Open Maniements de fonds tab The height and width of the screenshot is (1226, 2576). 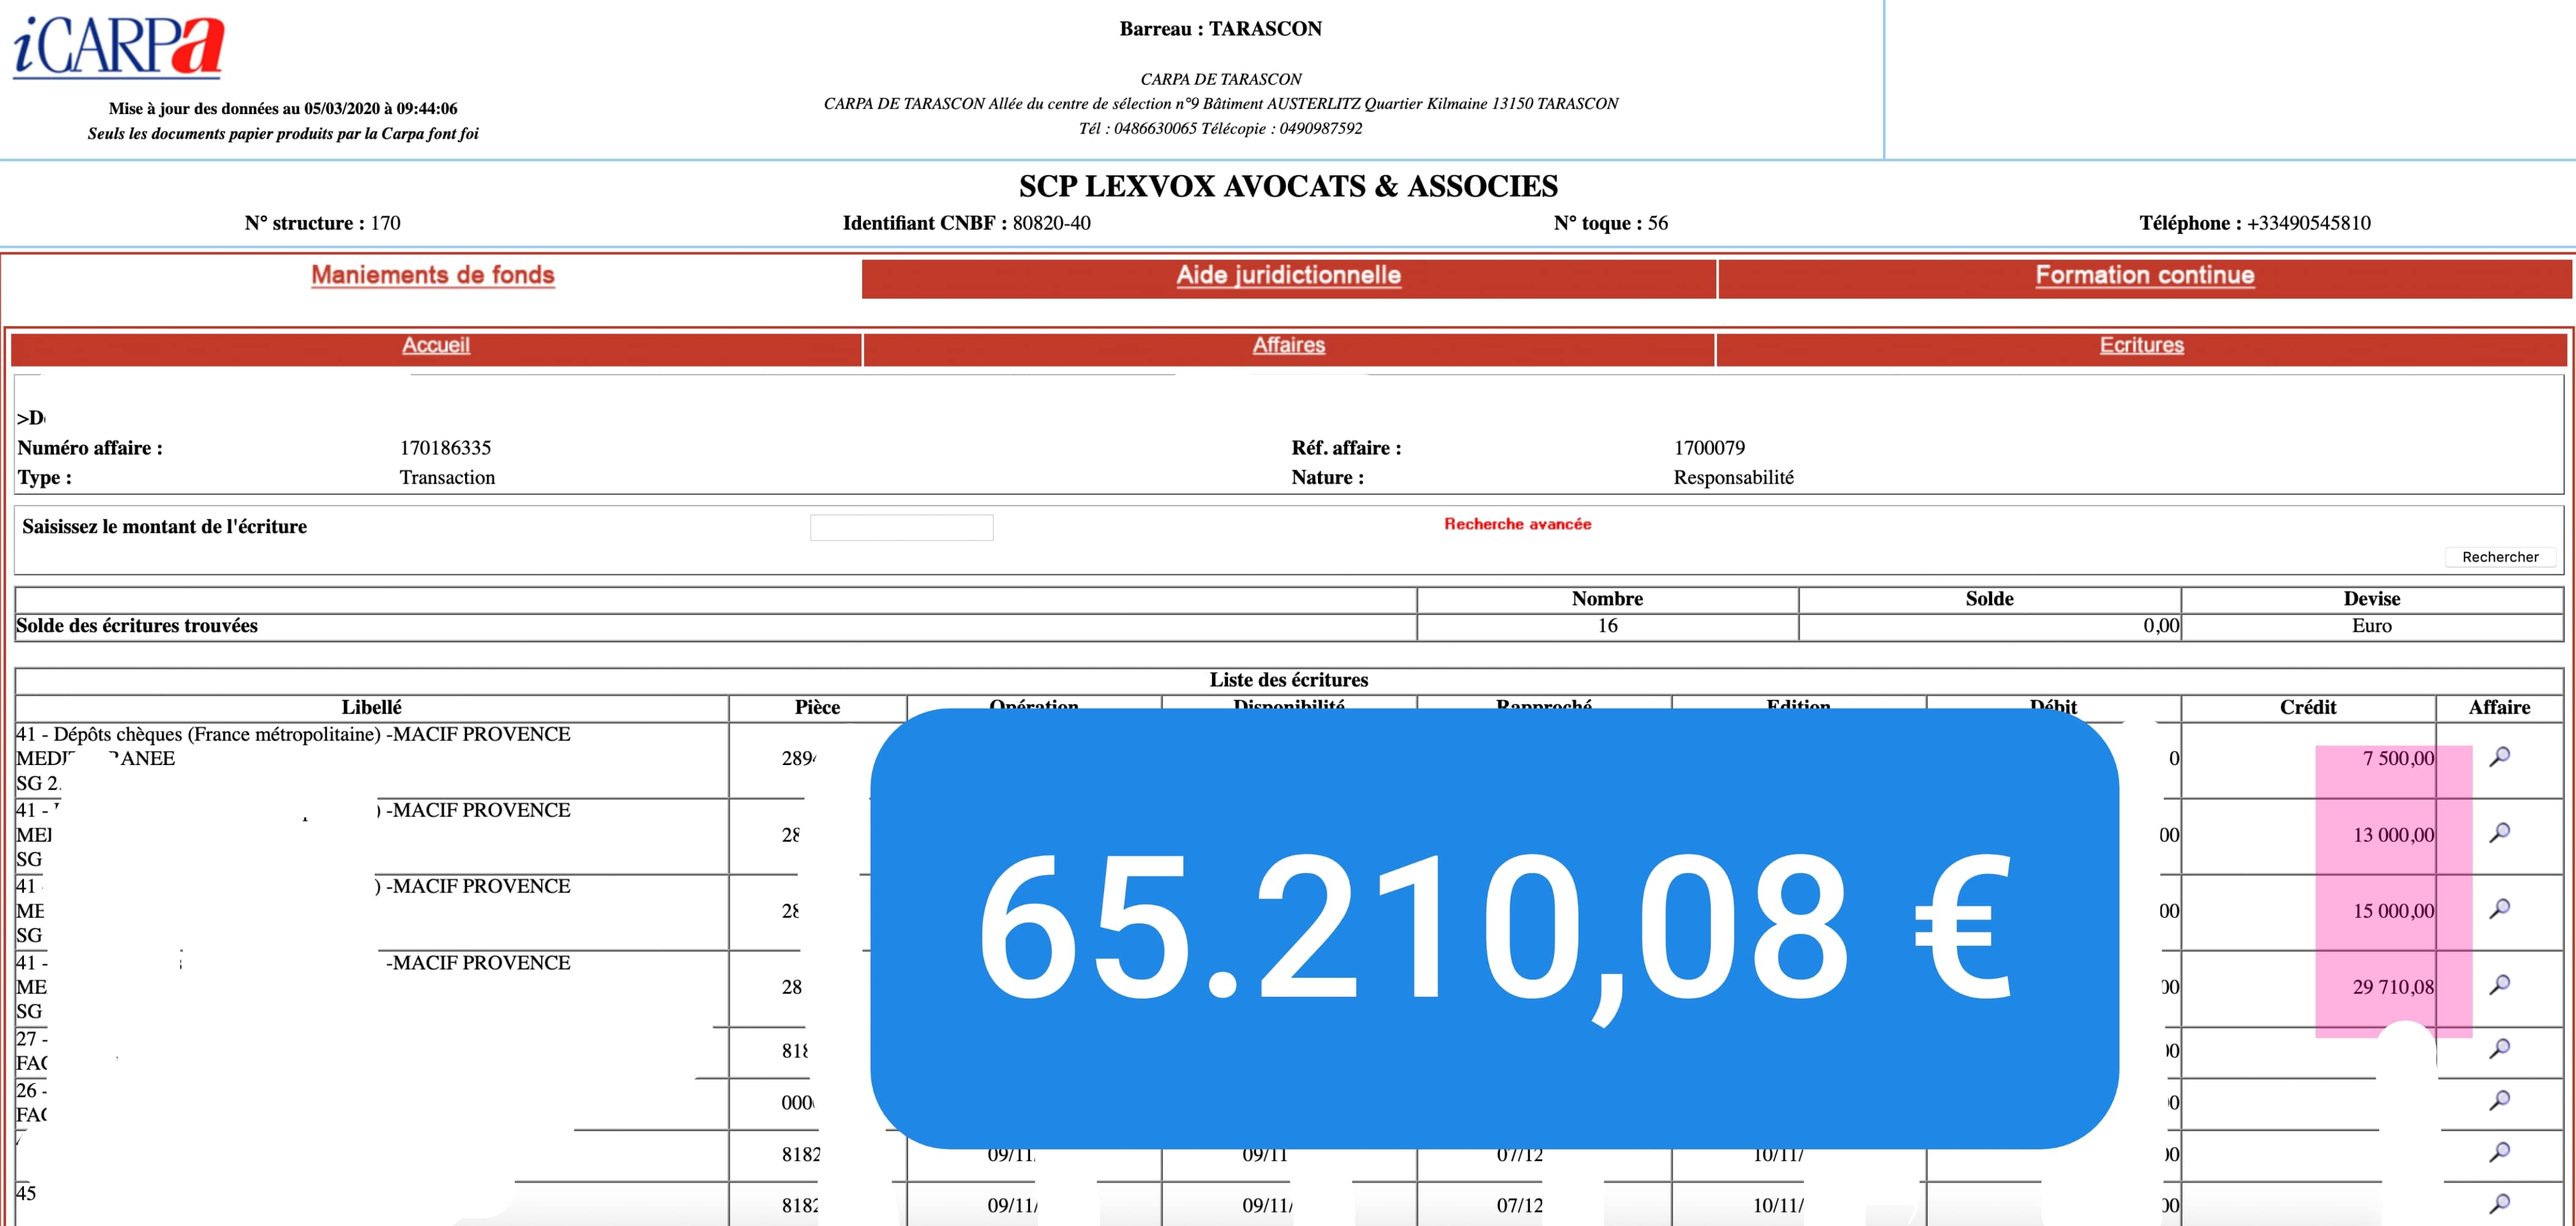[x=433, y=275]
